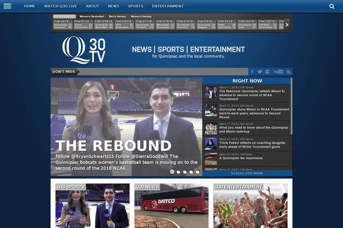Click the Right Now panel scrollbar
Image resolution: width=343 pixels, height=228 pixels.
(291, 106)
